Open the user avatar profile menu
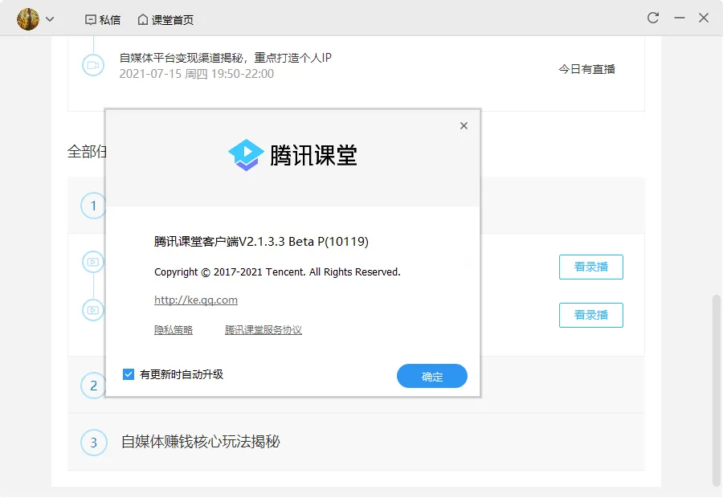Image resolution: width=723 pixels, height=498 pixels. click(28, 19)
